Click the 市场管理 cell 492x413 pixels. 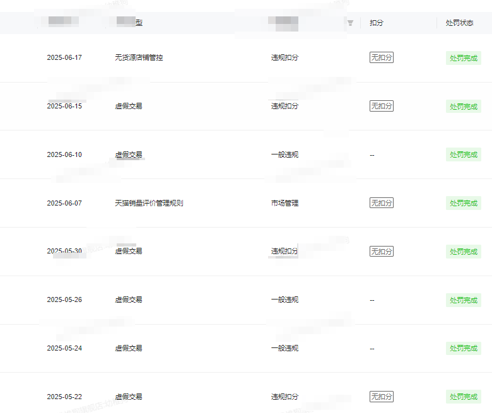[284, 203]
